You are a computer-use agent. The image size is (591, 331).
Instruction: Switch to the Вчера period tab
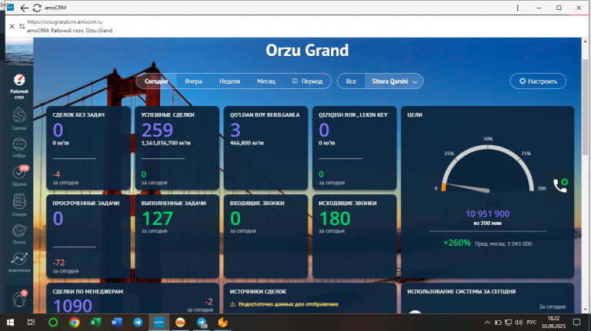click(193, 81)
